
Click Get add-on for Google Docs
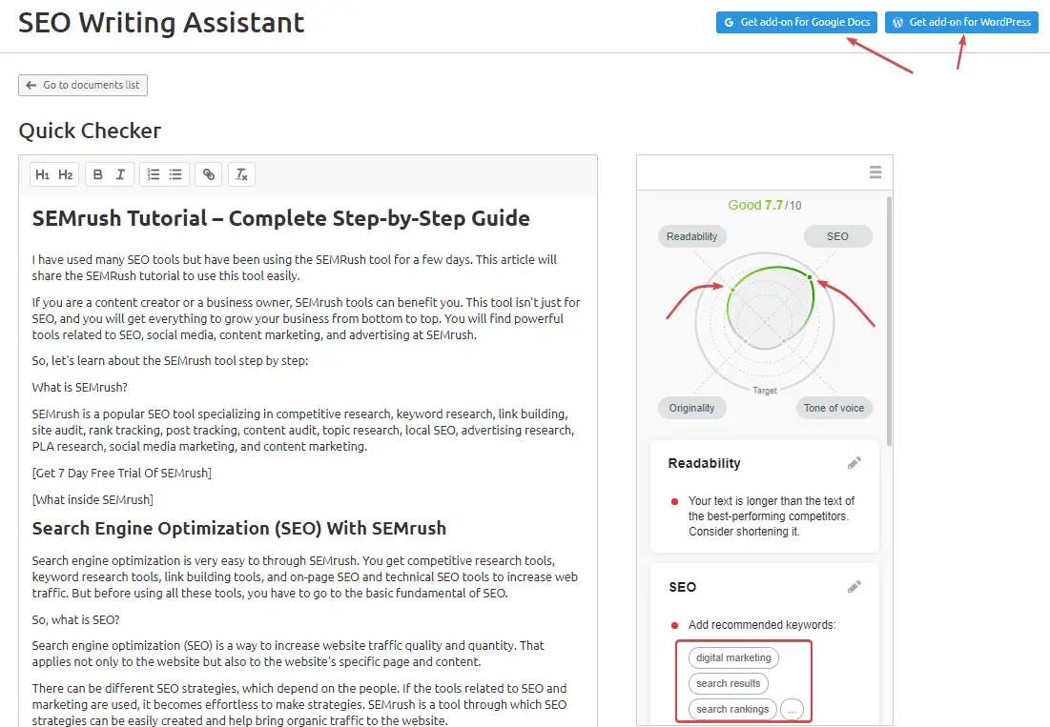point(797,22)
